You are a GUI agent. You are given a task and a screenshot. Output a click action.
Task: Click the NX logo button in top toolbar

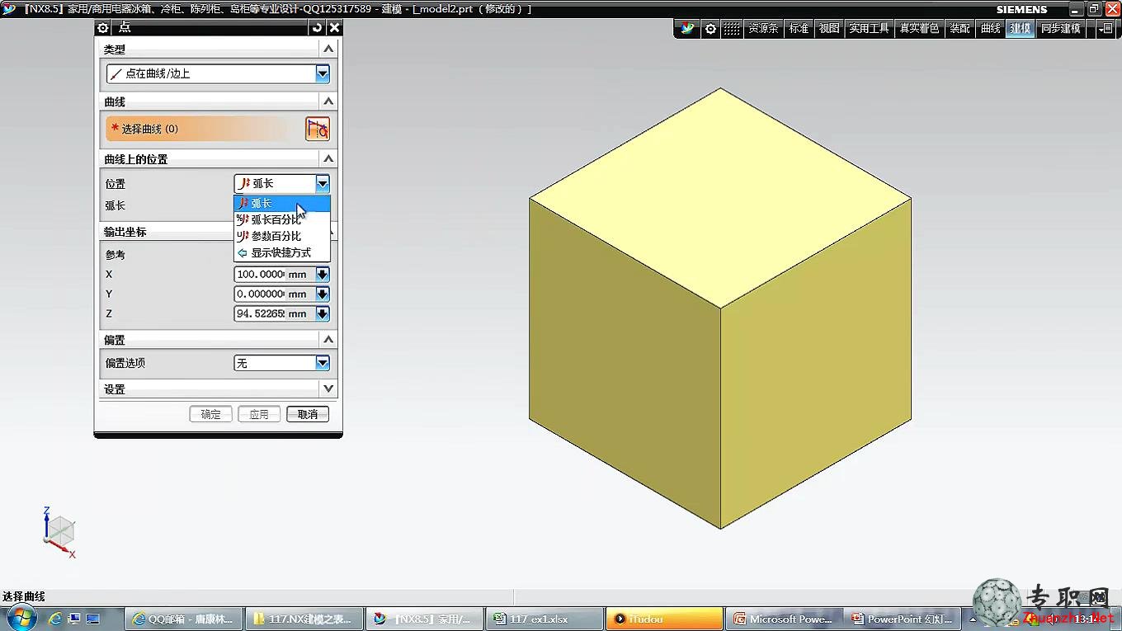(688, 29)
